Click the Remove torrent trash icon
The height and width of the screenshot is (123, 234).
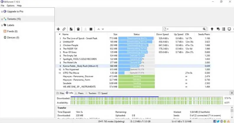(x=78, y=29)
